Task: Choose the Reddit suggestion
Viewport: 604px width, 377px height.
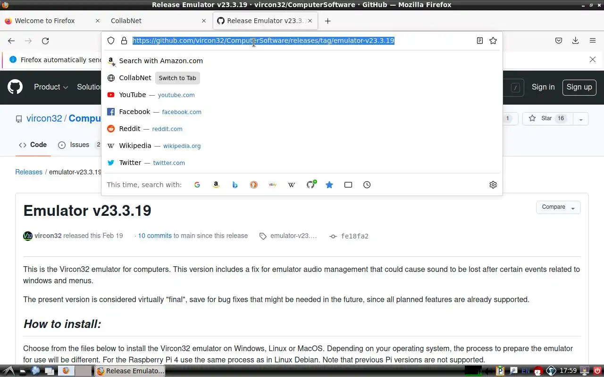Action: click(x=302, y=129)
